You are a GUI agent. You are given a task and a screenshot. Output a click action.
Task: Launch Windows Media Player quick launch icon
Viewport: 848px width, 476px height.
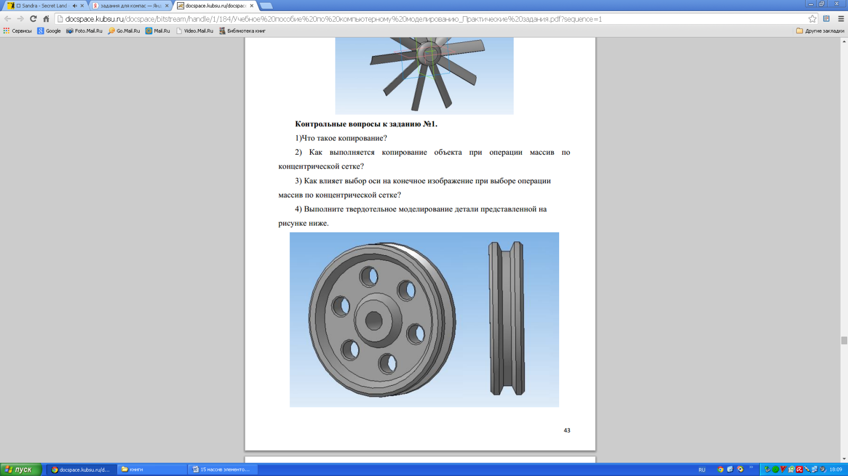point(740,469)
